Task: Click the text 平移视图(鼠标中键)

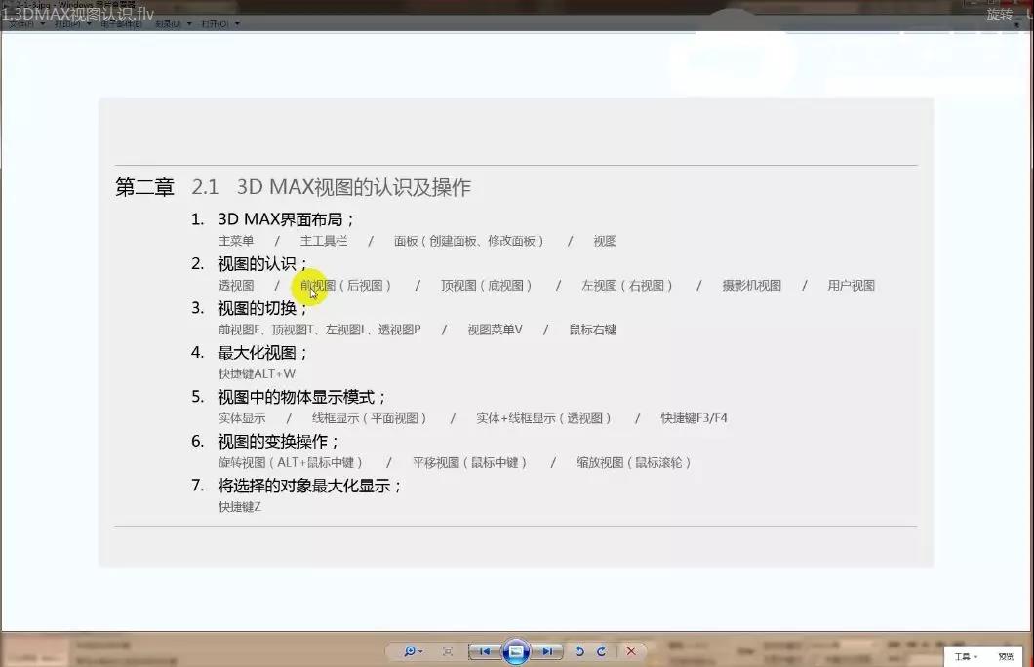Action: pyautogui.click(x=470, y=462)
